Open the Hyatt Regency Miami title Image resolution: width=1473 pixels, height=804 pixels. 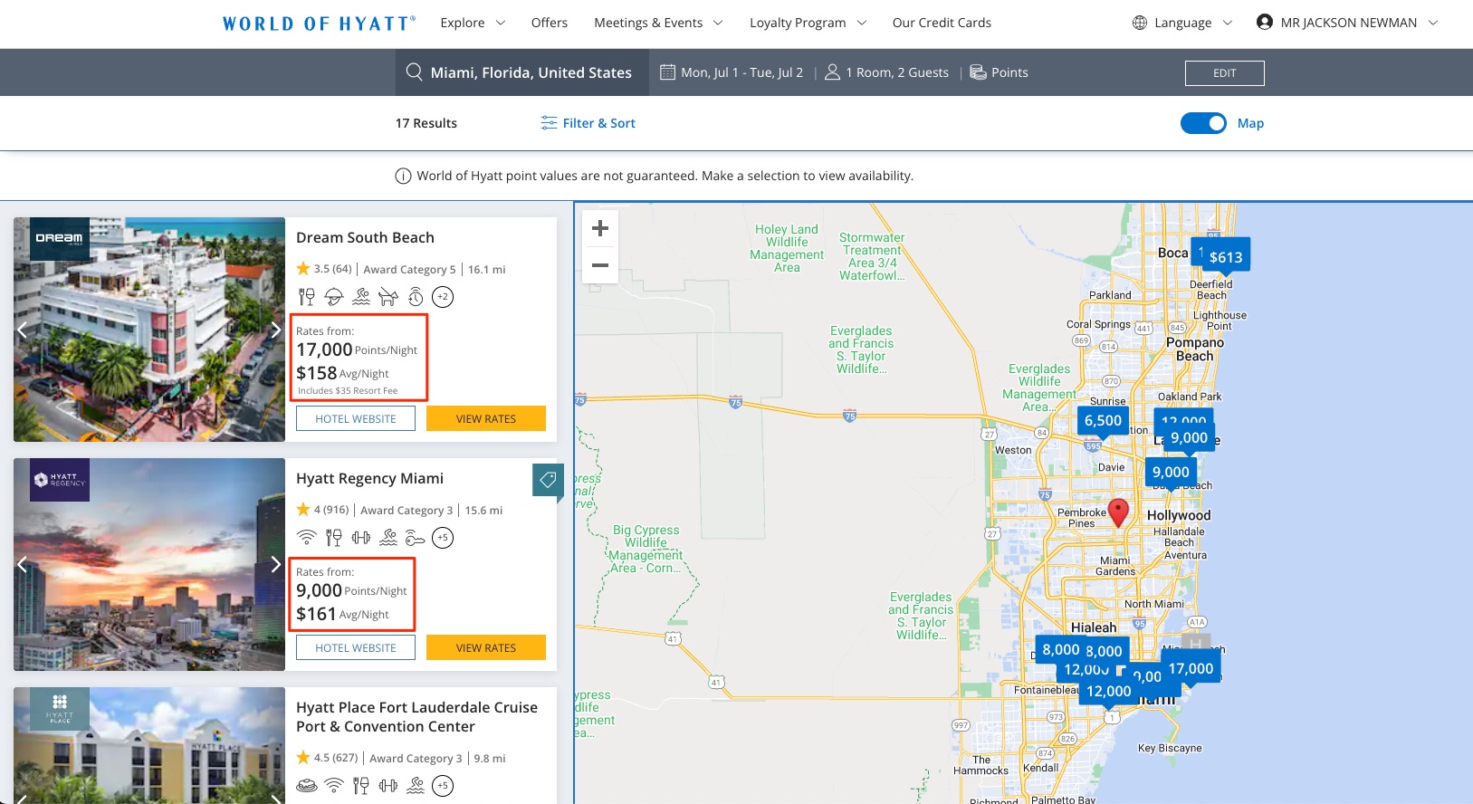coord(369,478)
